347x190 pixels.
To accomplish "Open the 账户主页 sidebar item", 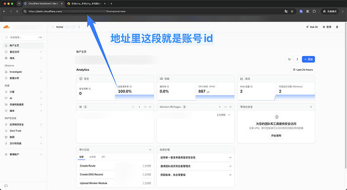I will pyautogui.click(x=24, y=46).
